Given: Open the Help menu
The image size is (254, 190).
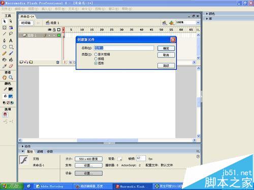Looking at the screenshot, I should (x=127, y=9).
